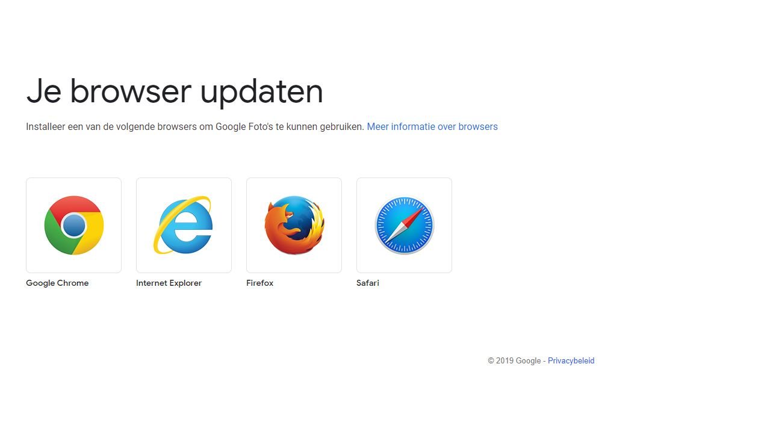This screenshot has width=764, height=426.
Task: Open 'Meer informatie over browsers' link
Action: point(432,126)
